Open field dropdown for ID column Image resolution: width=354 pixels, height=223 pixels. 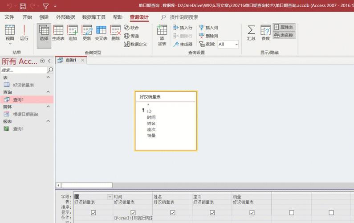(x=110, y=197)
